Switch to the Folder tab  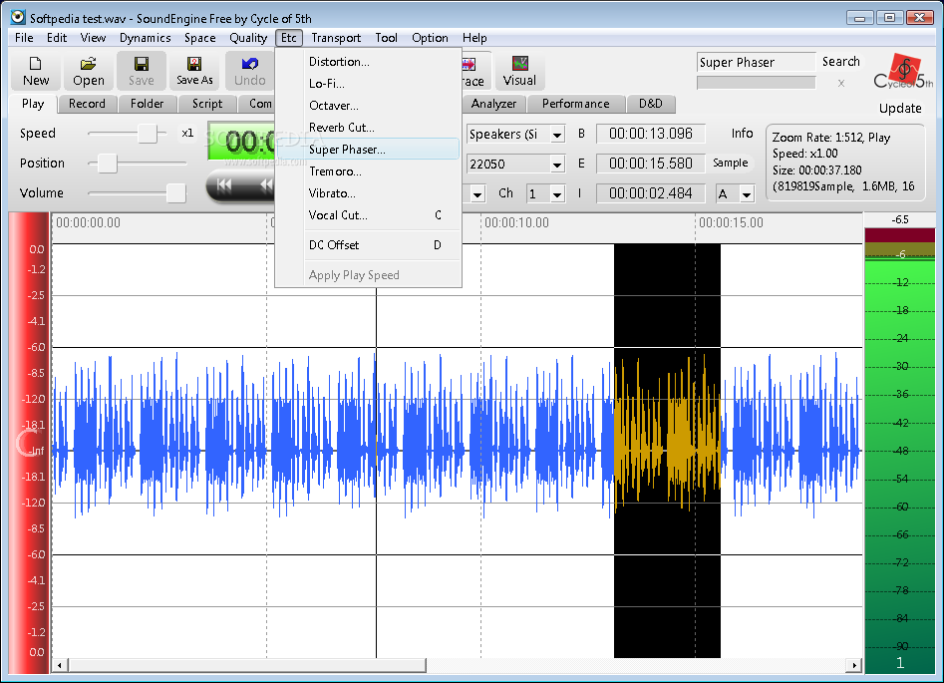click(x=147, y=104)
